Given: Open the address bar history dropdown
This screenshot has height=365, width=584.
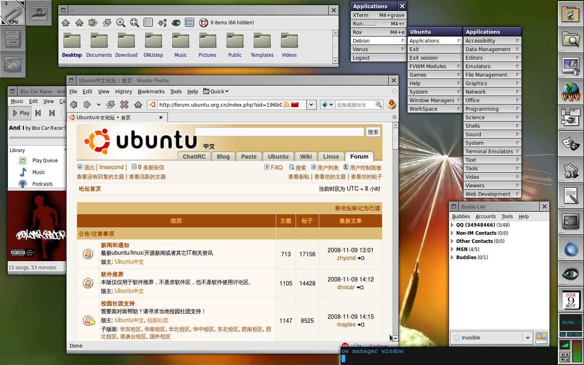Looking at the screenshot, I should click(x=311, y=105).
